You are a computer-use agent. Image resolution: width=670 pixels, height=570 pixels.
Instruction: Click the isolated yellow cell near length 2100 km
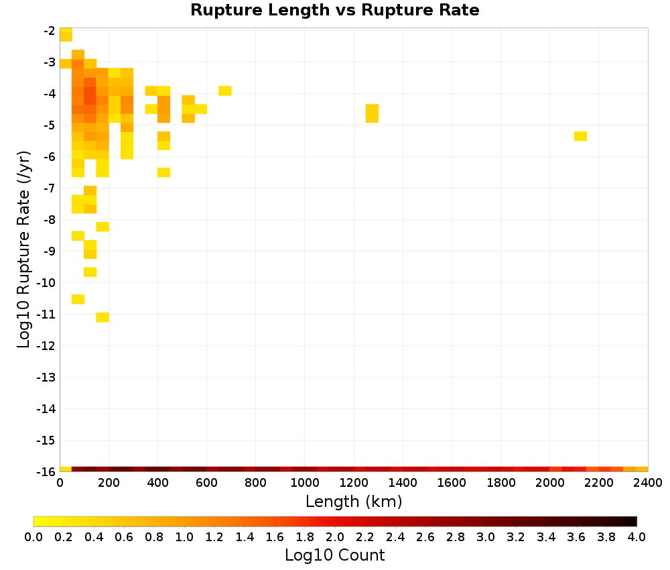pyautogui.click(x=580, y=136)
